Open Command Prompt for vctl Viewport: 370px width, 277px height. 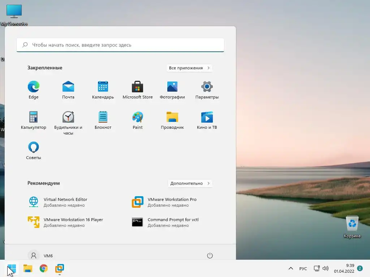tap(165, 222)
